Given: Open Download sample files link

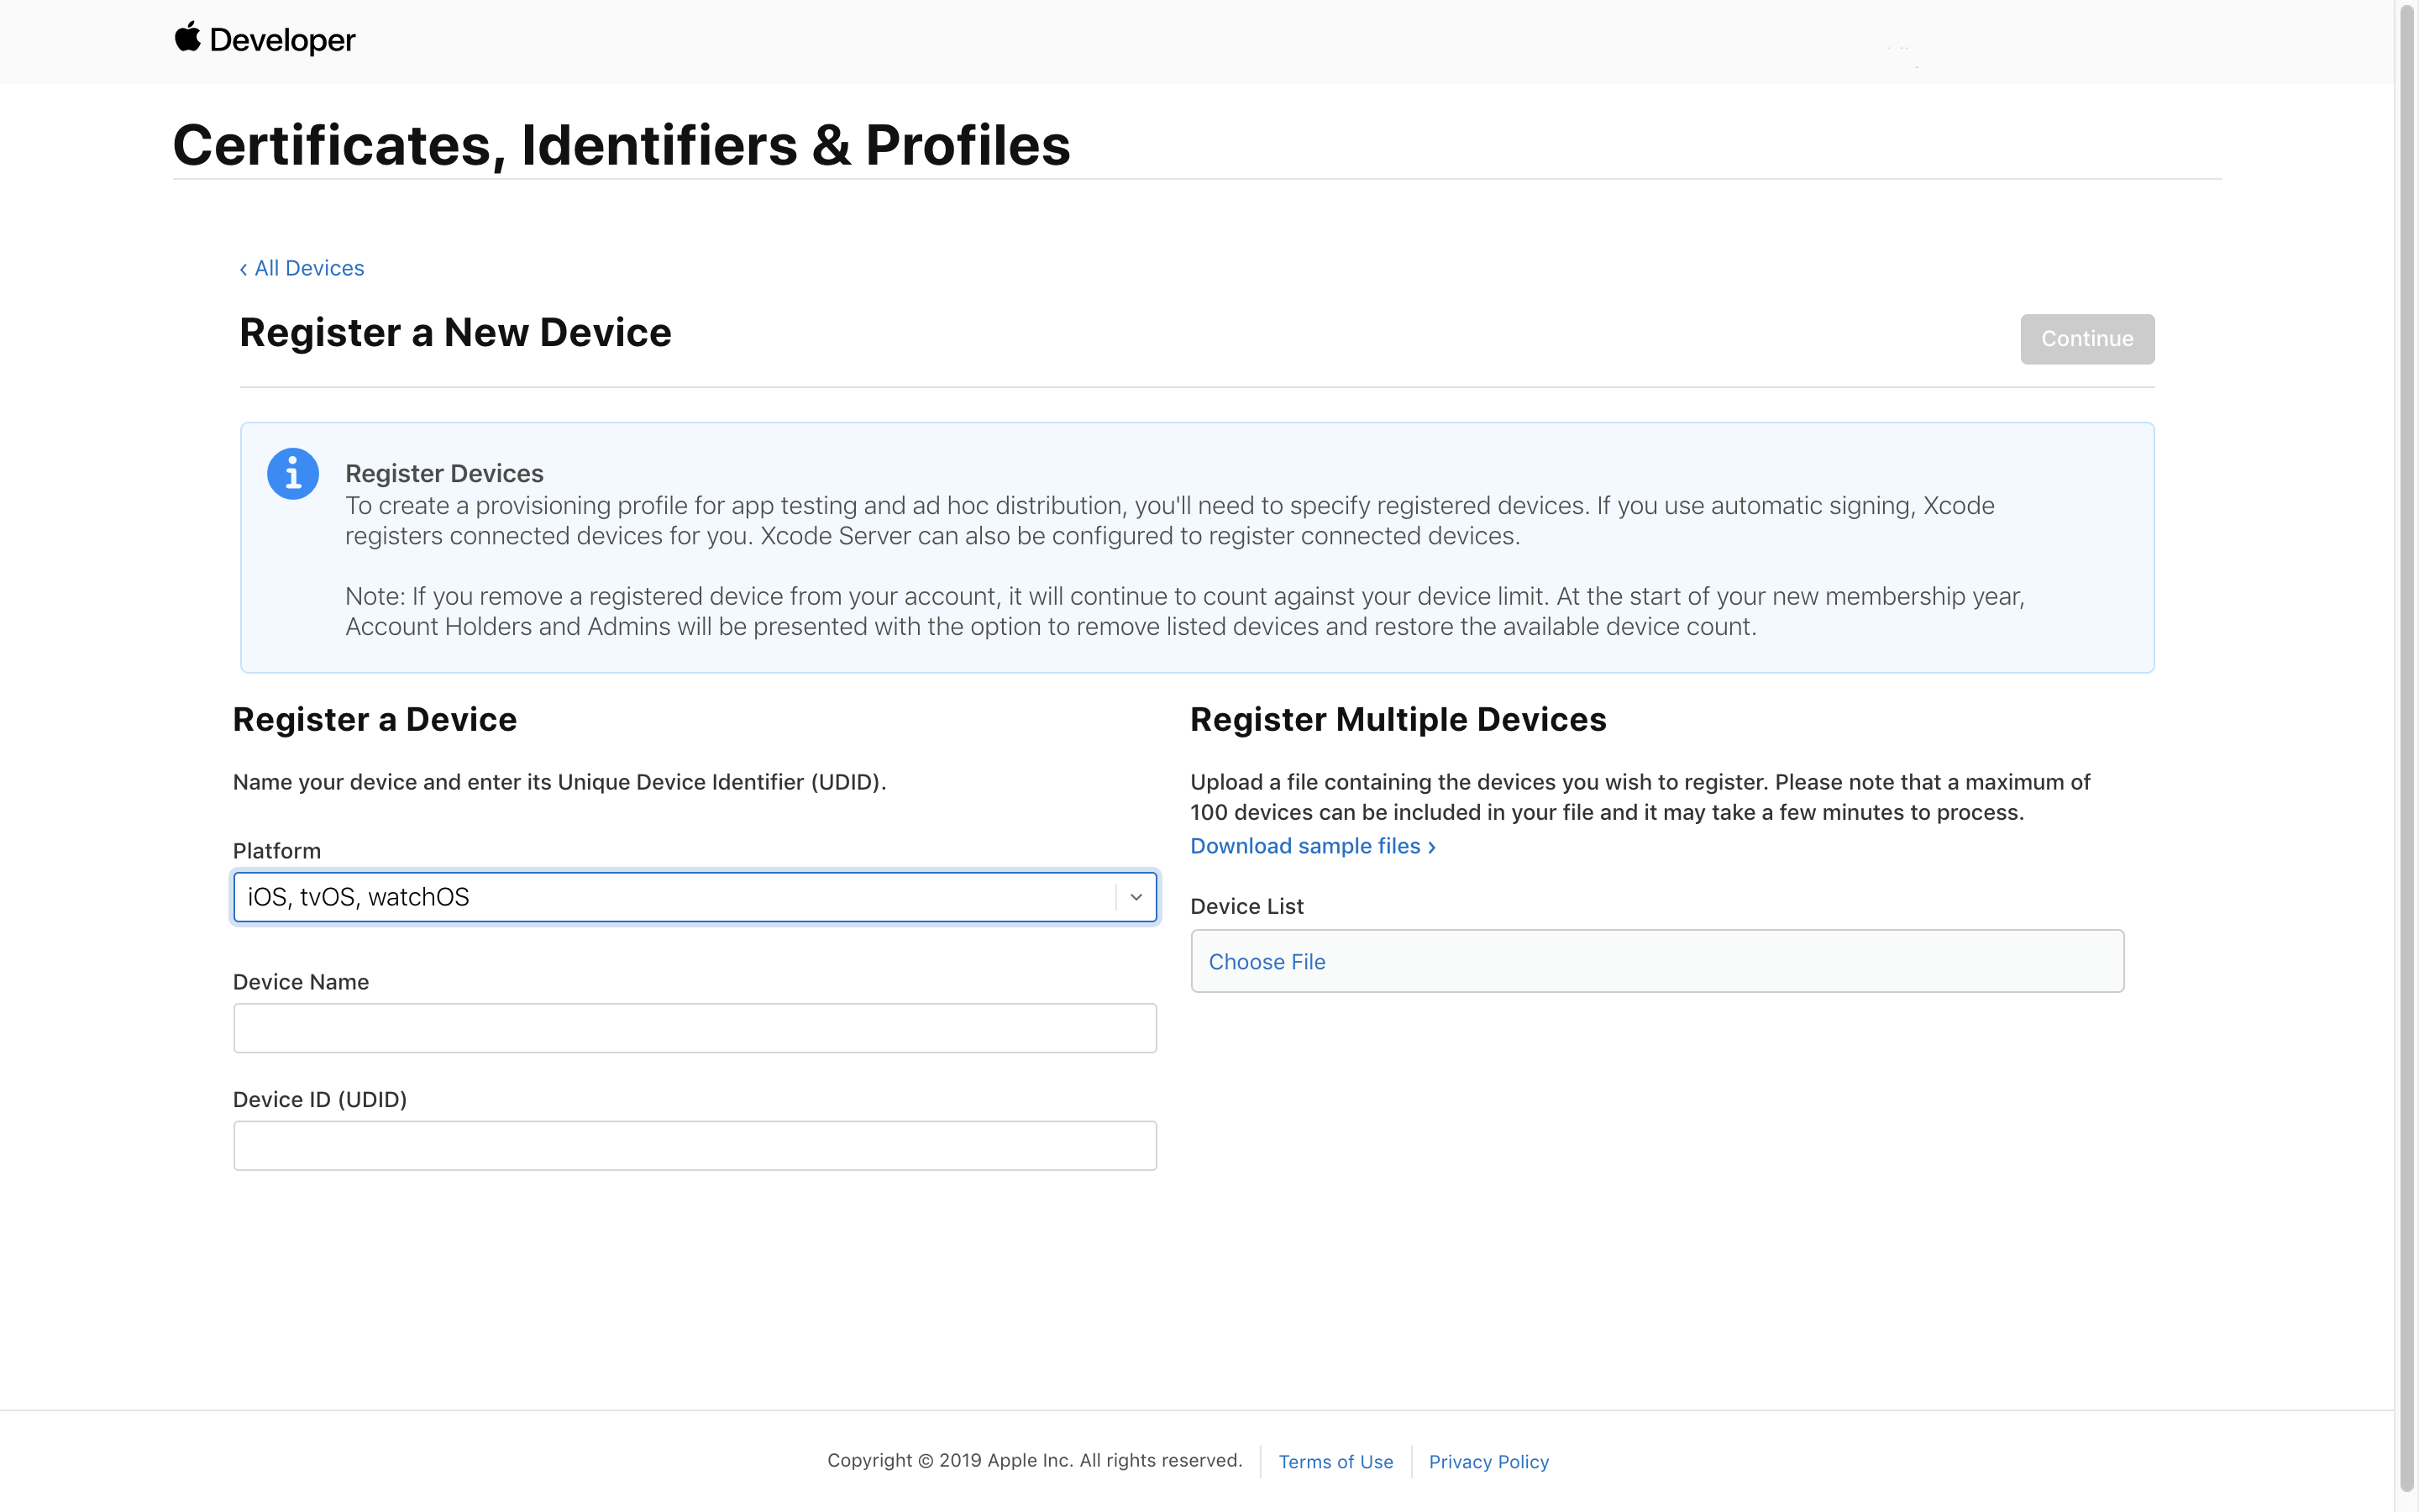Looking at the screenshot, I should pyautogui.click(x=1313, y=846).
